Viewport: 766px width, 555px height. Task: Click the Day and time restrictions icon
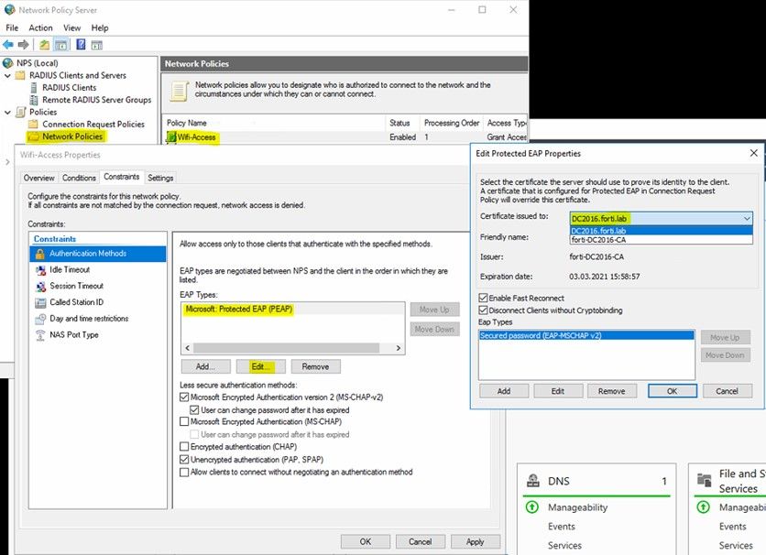[x=40, y=319]
